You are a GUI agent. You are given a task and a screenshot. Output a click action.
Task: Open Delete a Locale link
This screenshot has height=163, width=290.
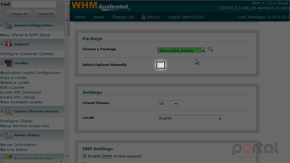tap(15, 82)
